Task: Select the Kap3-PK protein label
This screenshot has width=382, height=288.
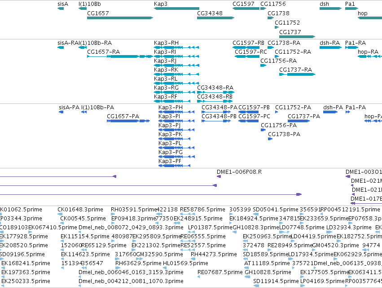Action: pos(171,134)
